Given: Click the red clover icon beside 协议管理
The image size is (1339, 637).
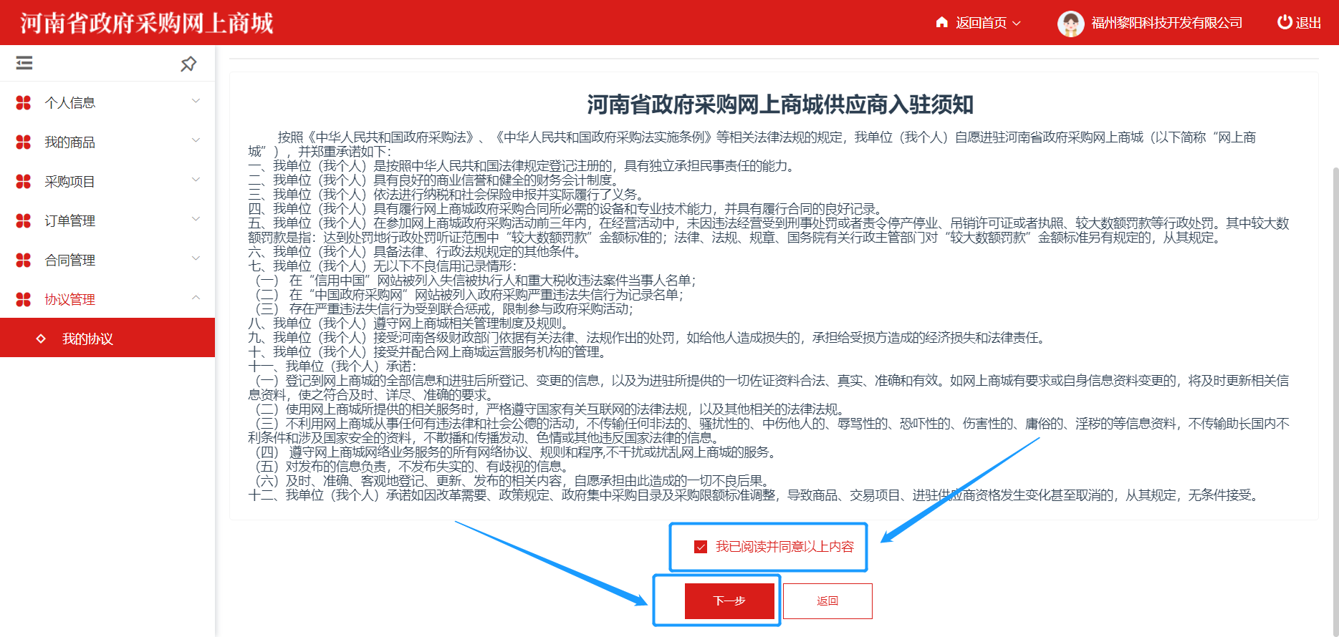Looking at the screenshot, I should pyautogui.click(x=24, y=300).
